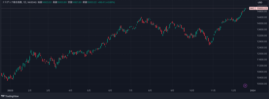Image resolution: width=269 pixels, height=99 pixels.
Task: Click the 12400.00 price axis label
Action: tap(262, 47)
